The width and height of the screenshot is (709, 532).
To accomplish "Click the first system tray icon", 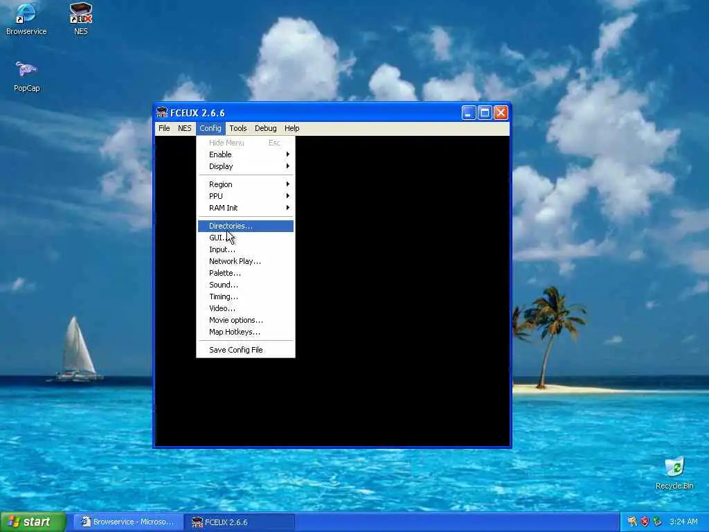I will (632, 522).
